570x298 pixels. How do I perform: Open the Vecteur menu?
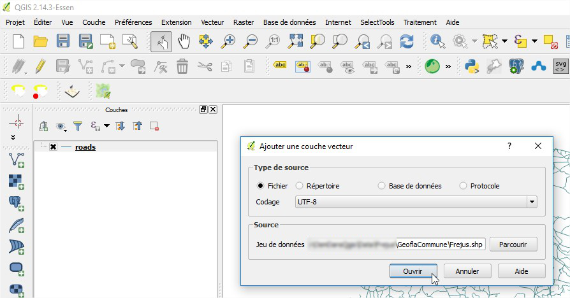[212, 22]
